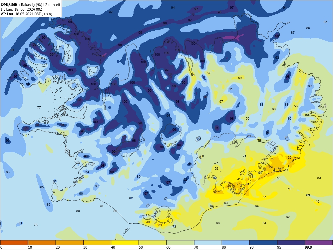
Task: Select the 60–70 light green legend swatch
Action: [x=180, y=243]
